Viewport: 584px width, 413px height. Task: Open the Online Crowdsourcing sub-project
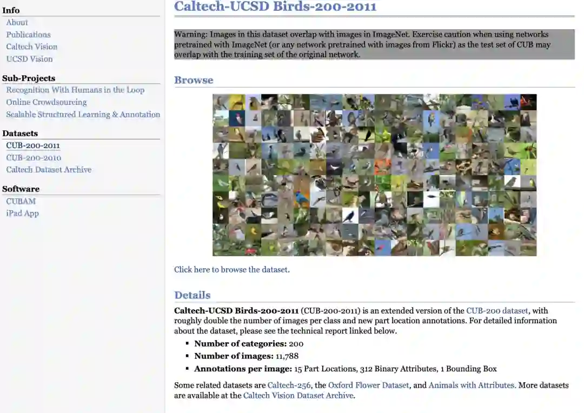pos(46,102)
